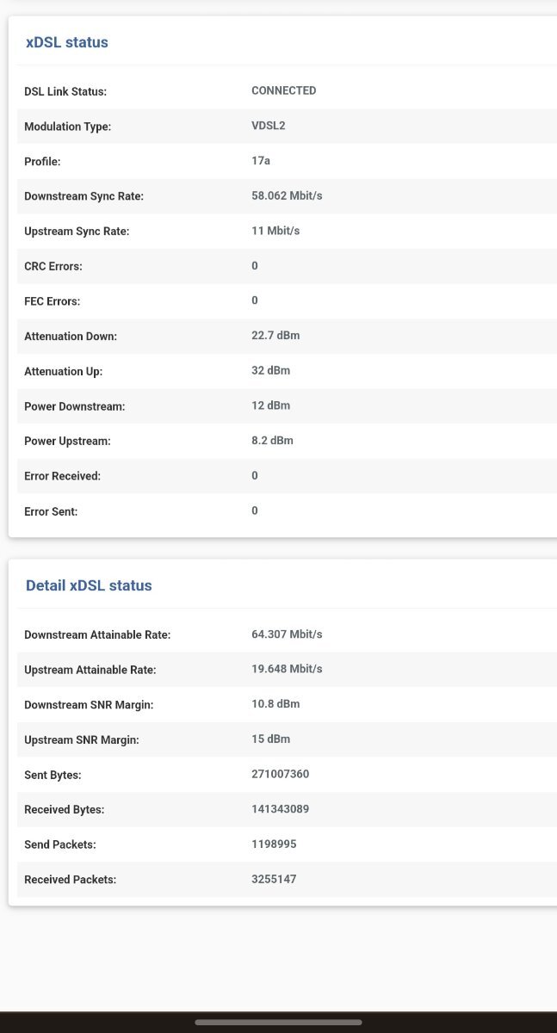Select the 17a profile value
Viewport: 557px width, 1033px height.
(261, 161)
